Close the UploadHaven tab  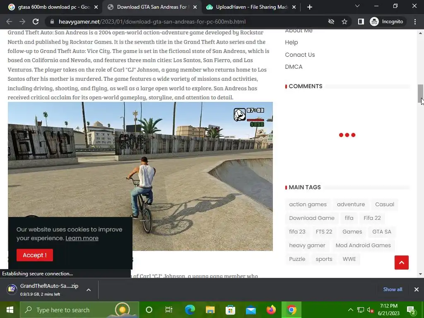point(294,7)
